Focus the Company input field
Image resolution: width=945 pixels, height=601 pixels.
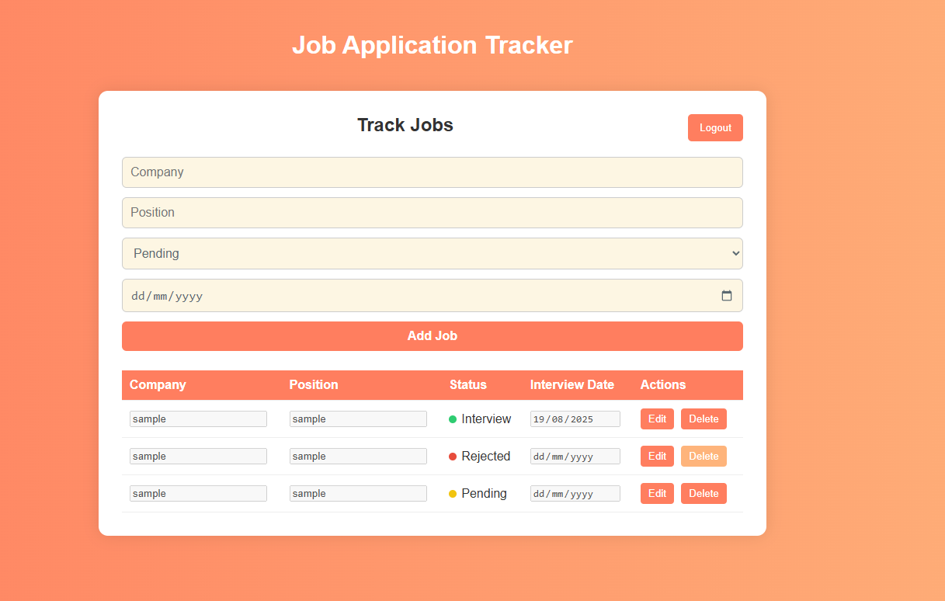432,172
